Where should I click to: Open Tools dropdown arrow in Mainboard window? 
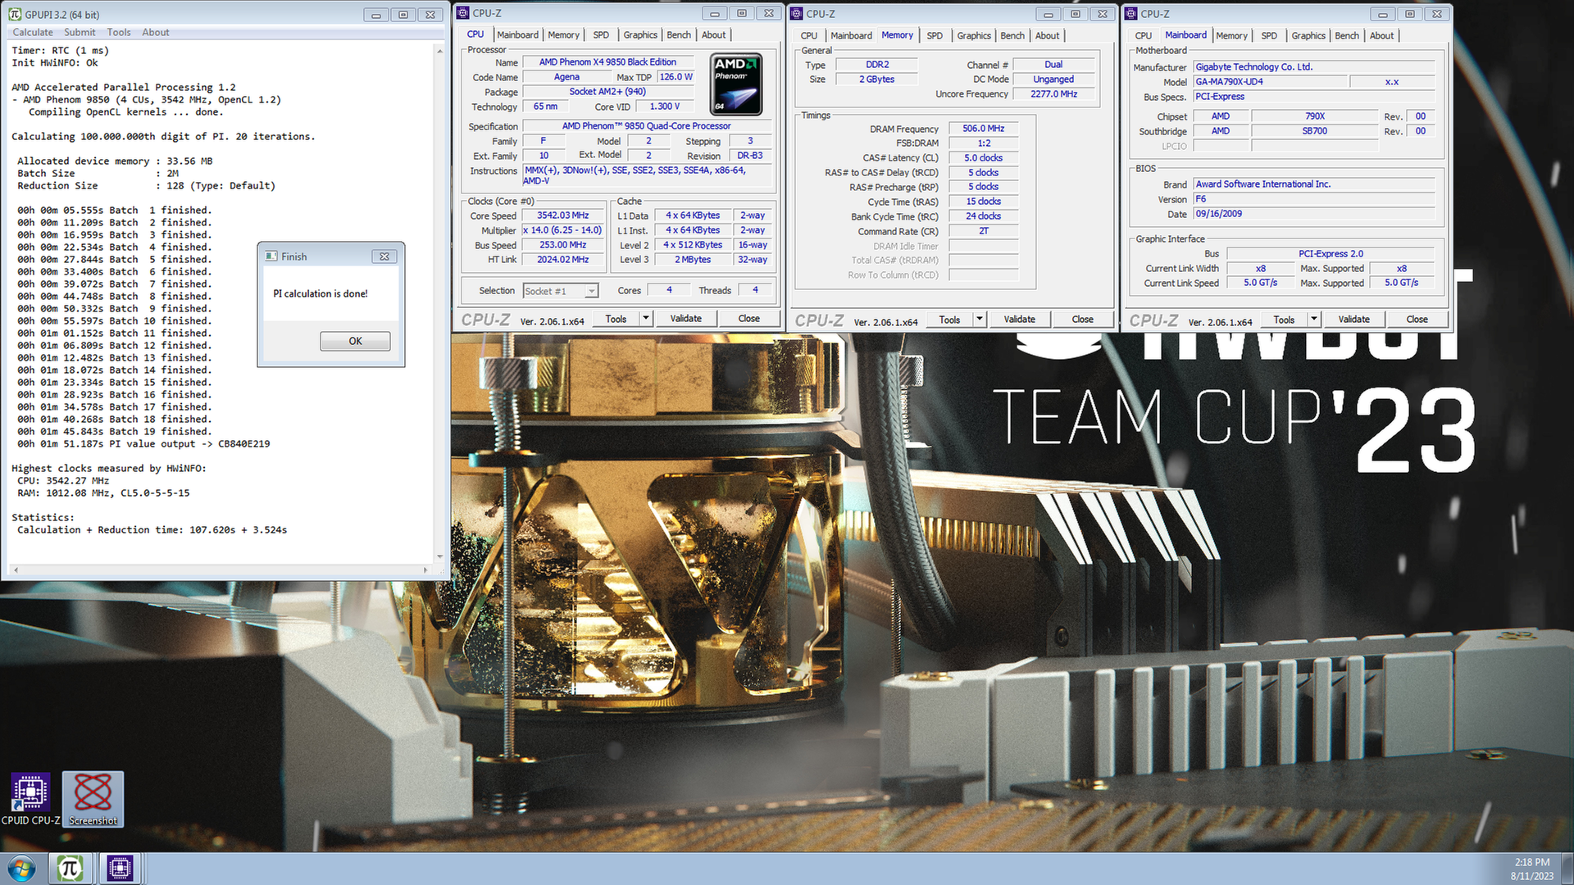[1314, 320]
